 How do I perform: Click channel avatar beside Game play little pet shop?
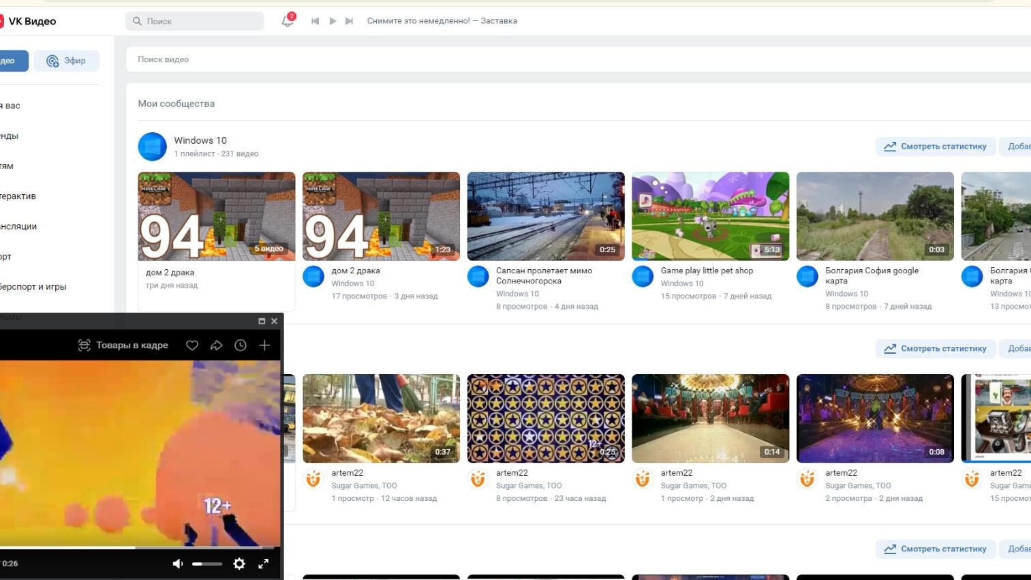coord(643,277)
